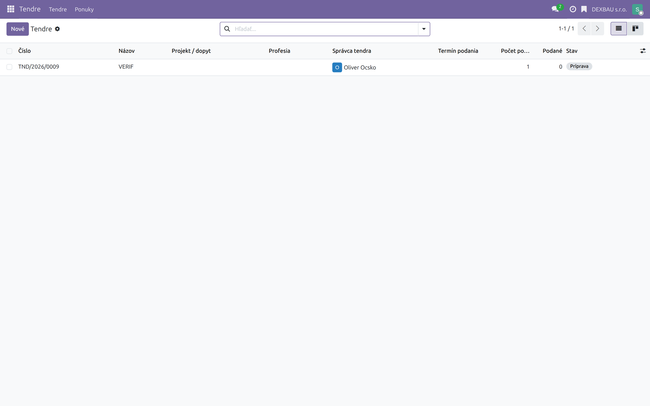Sort by Počet po... column

pyautogui.click(x=515, y=51)
